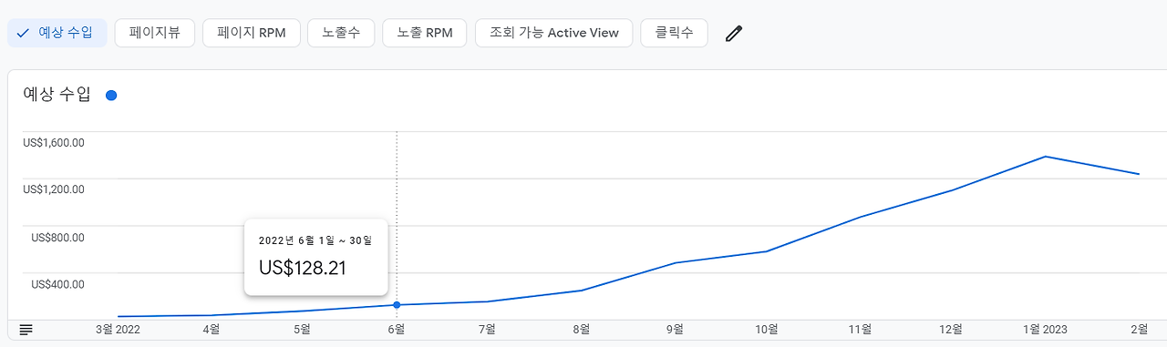Click the US$128.21 tooltip box
Viewport: 1167px width, 347px height.
[316, 257]
